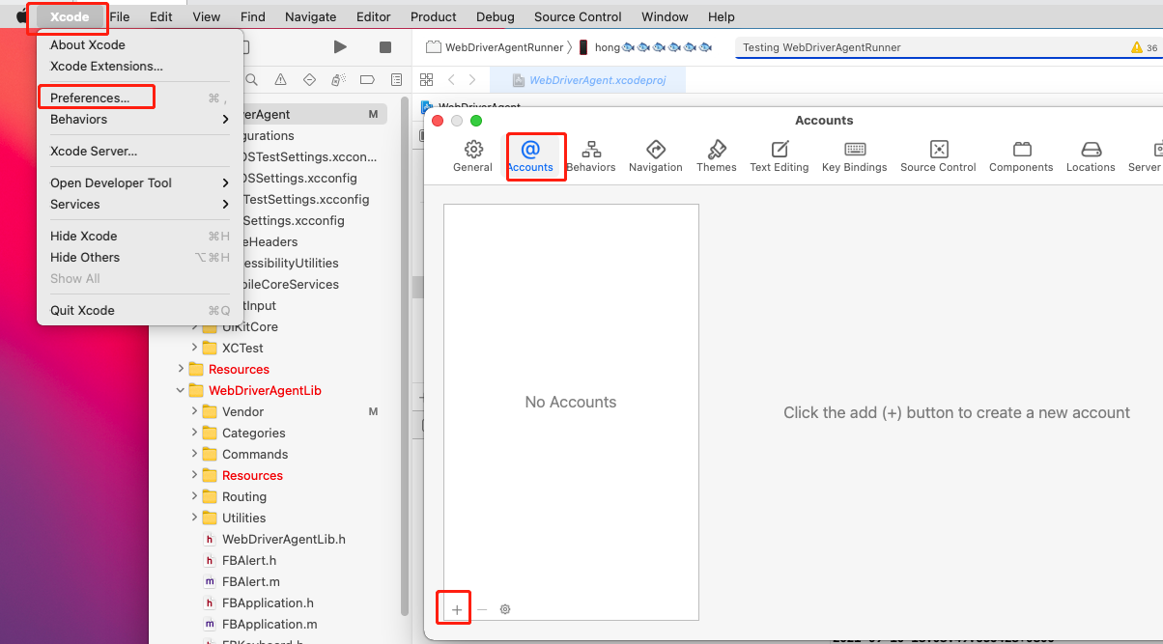Open the Source Control preferences pane
This screenshot has height=644, width=1163.
[x=939, y=156]
